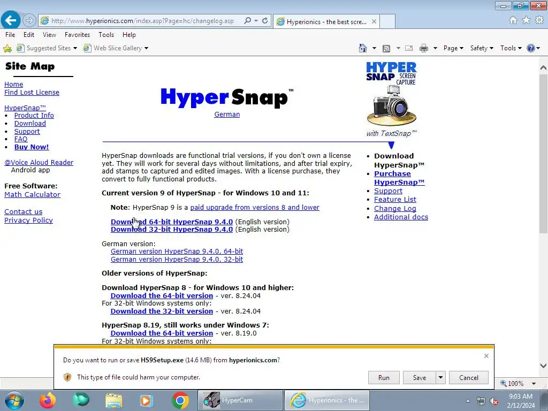Click the German language link under logo
548x411 pixels.
pyautogui.click(x=227, y=115)
